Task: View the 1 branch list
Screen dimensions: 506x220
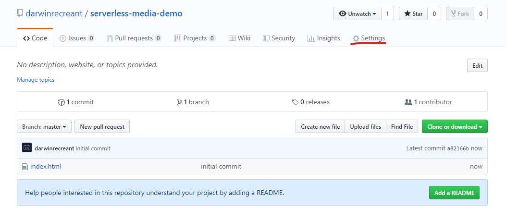Action: tap(193, 102)
